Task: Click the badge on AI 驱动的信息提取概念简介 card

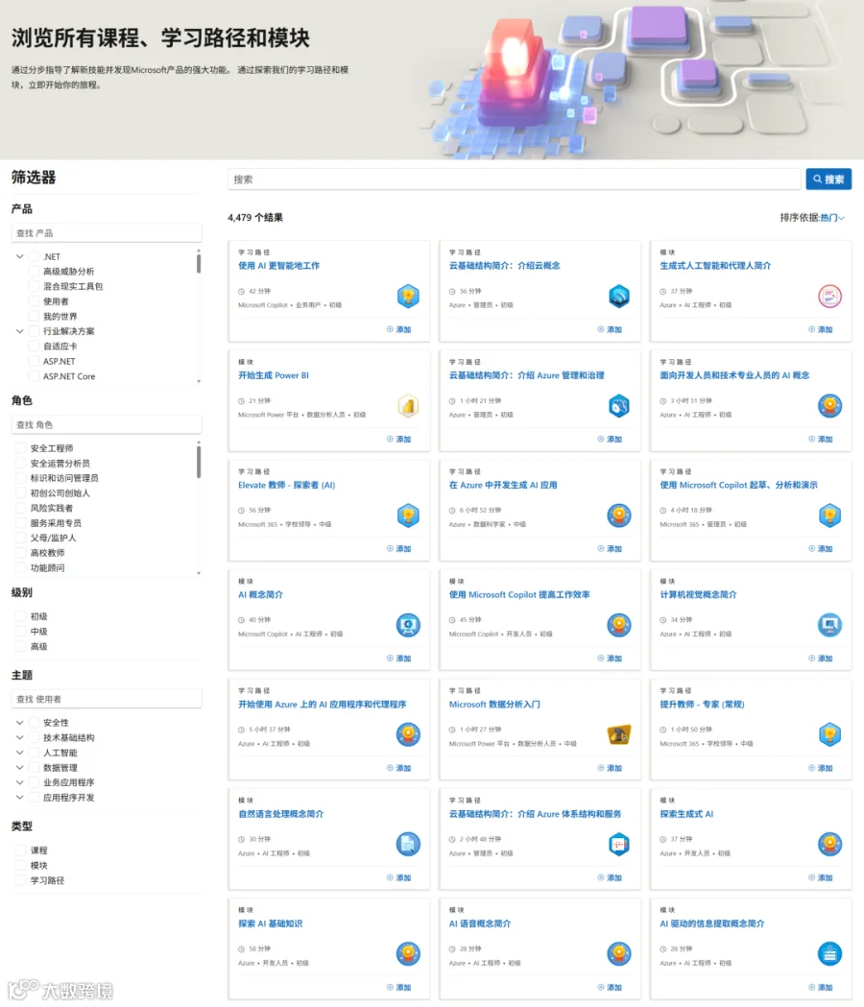Action: point(829,954)
